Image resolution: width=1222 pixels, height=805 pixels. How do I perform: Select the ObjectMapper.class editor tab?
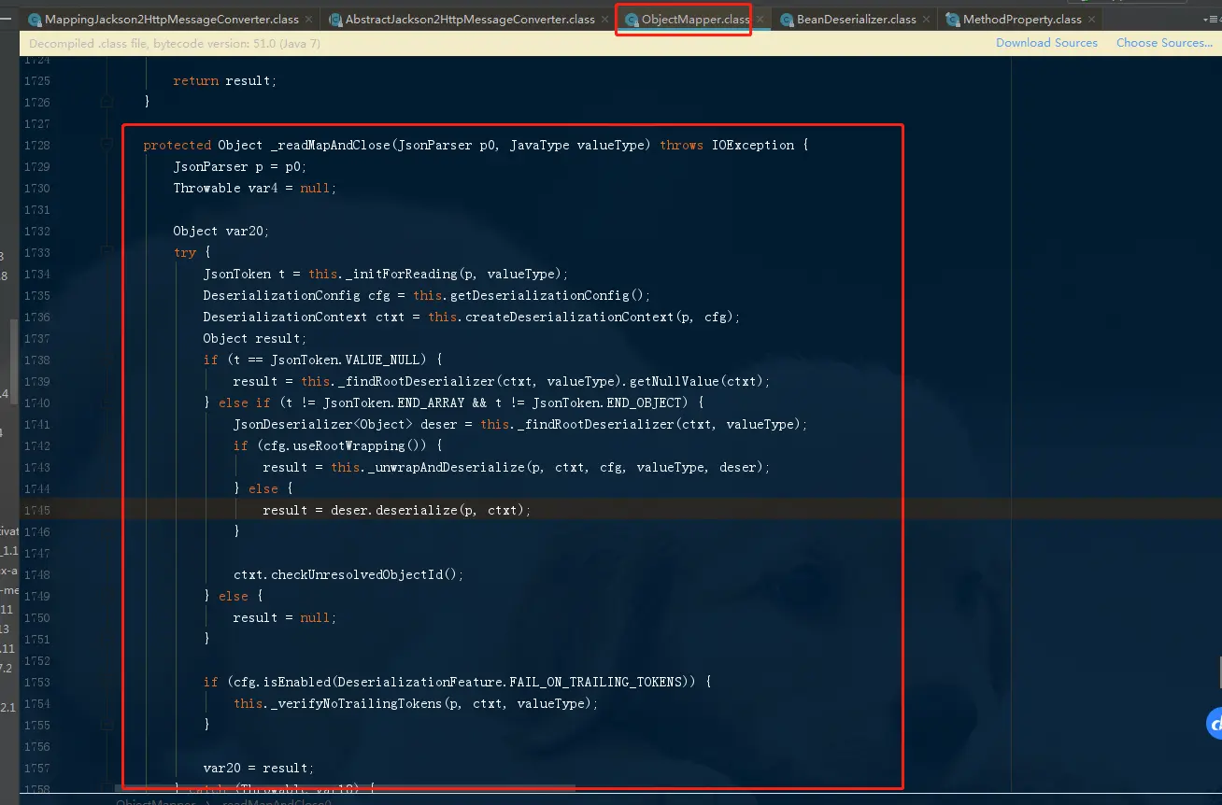click(695, 20)
